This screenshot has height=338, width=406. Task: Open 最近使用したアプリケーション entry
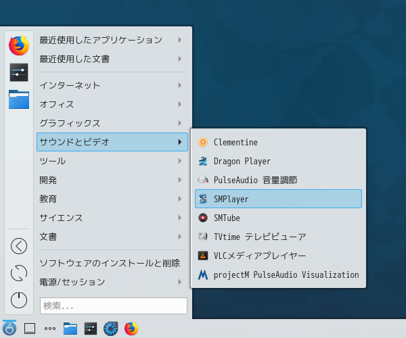112,40
